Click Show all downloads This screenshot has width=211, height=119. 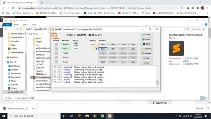click(x=199, y=108)
